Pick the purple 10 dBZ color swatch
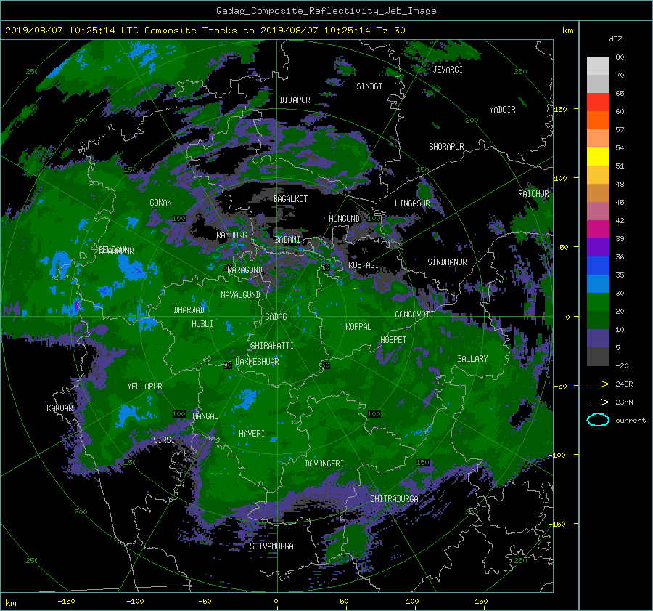Image resolution: width=653 pixels, height=611 pixels. (x=598, y=339)
